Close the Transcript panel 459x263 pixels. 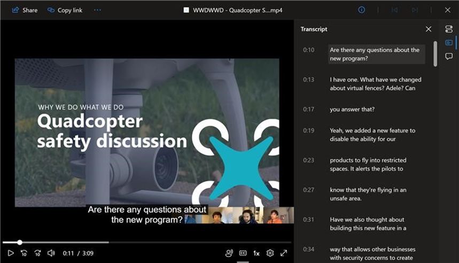[x=429, y=29]
